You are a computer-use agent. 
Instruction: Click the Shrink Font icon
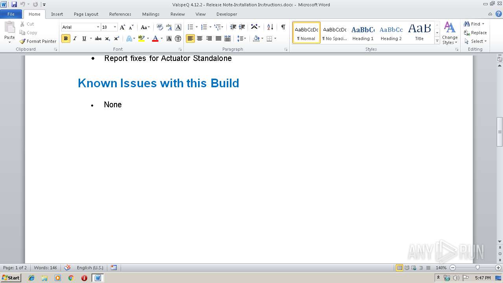click(x=131, y=27)
